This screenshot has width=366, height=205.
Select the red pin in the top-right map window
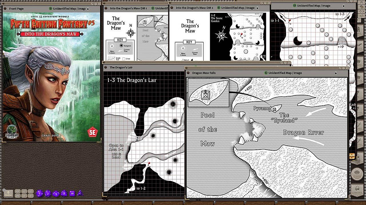pyautogui.click(x=289, y=20)
